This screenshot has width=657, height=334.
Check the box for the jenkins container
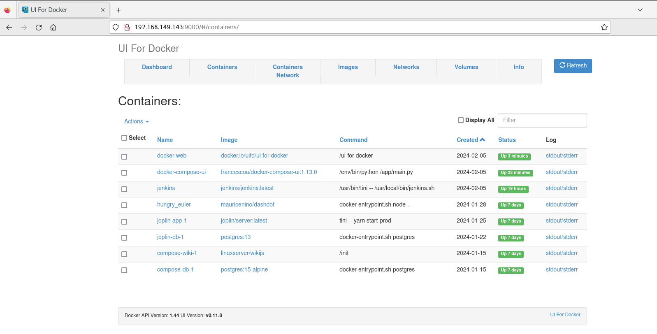coord(124,189)
